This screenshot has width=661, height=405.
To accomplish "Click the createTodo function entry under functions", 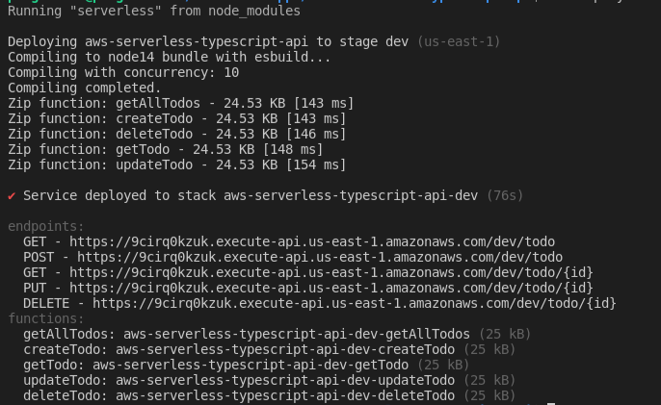I will 270,349.
